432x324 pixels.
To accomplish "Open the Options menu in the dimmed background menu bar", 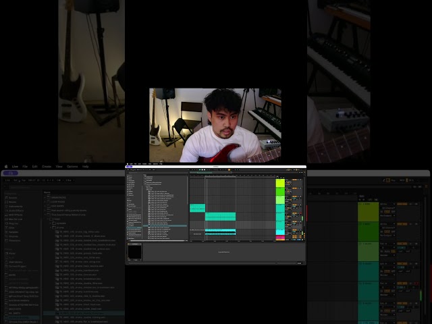I will click(x=72, y=167).
